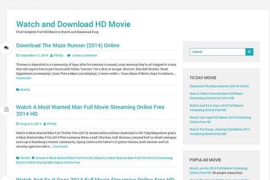Viewport: 270px width, 180px height.
Task: Open Watch And So It Goes 2014 post title
Action: 95,179
